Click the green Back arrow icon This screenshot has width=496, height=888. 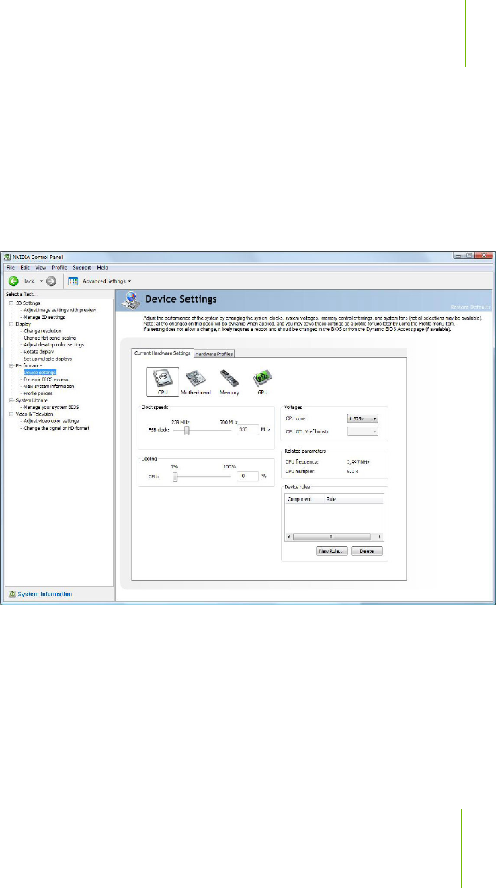pos(13,281)
